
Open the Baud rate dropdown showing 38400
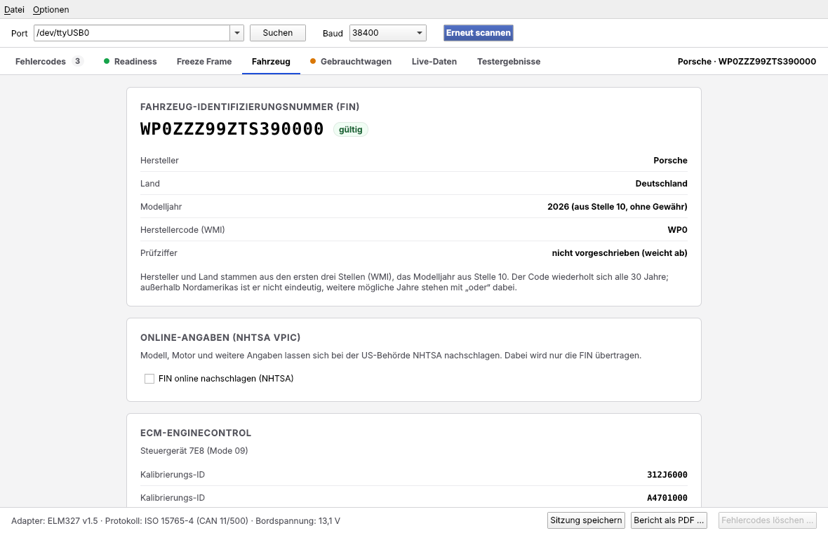click(x=387, y=33)
